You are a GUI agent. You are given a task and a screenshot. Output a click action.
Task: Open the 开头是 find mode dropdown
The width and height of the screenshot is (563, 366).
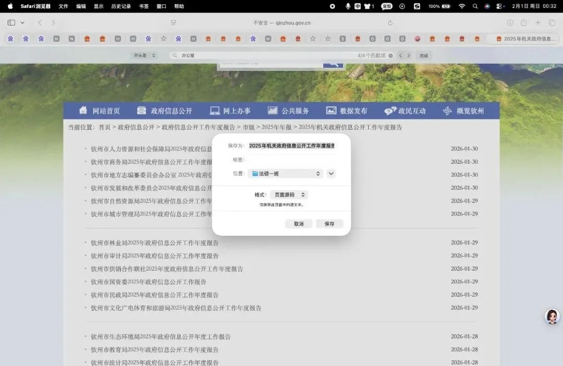[x=144, y=56]
